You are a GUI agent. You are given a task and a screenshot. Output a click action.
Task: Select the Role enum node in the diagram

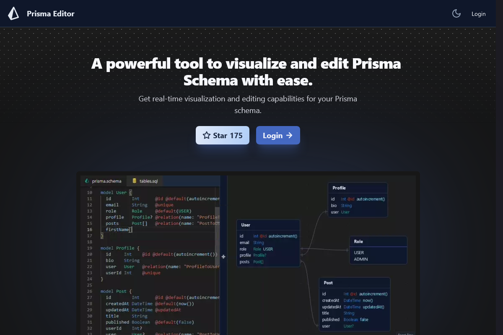pyautogui.click(x=378, y=241)
